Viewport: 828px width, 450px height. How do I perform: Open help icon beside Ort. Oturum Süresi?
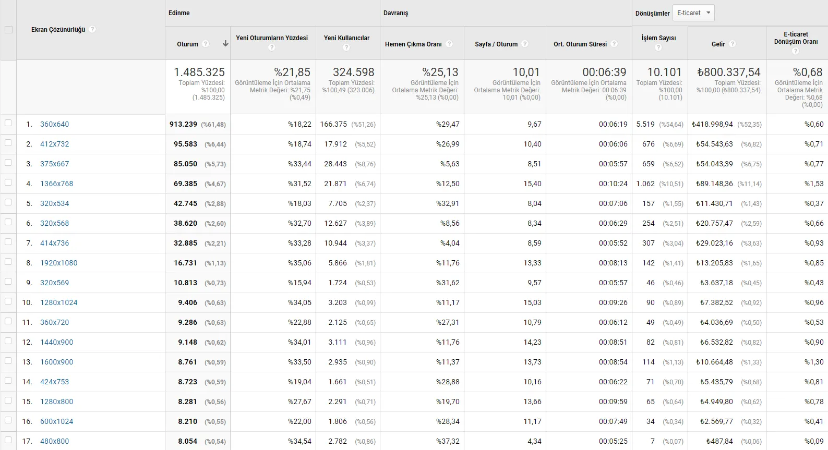614,44
